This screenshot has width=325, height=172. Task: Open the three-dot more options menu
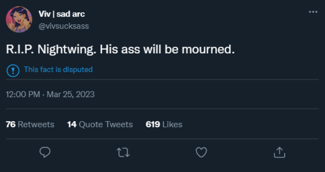click(x=313, y=12)
